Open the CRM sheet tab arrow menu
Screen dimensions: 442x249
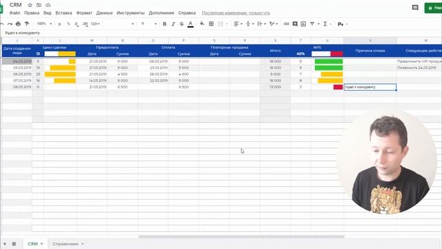click(x=41, y=243)
